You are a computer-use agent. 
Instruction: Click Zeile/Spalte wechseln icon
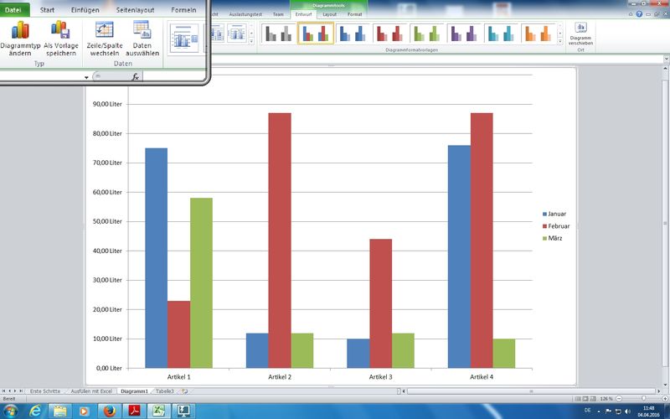104,30
